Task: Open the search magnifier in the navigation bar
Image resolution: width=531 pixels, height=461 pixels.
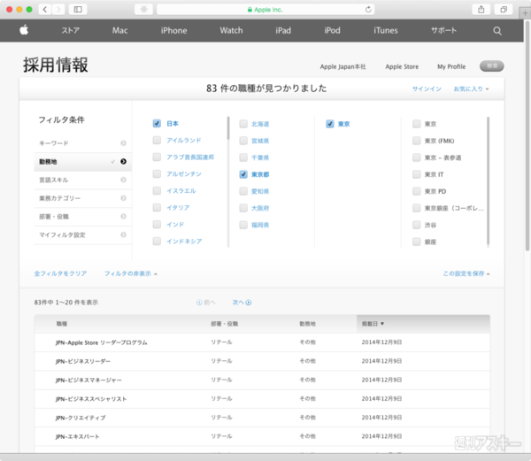Action: [x=496, y=31]
